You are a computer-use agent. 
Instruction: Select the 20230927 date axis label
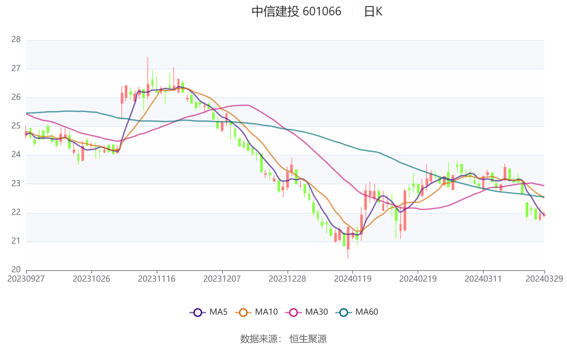[x=26, y=279]
